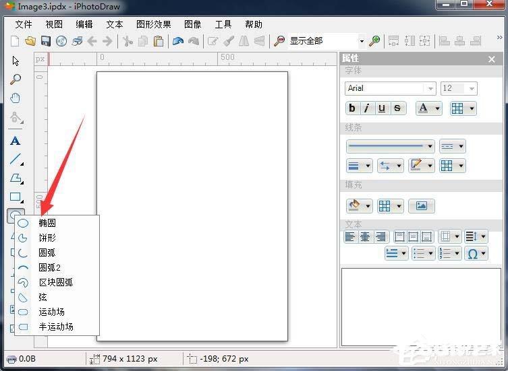
Task: Toggle italic text formatting
Action: [x=367, y=108]
